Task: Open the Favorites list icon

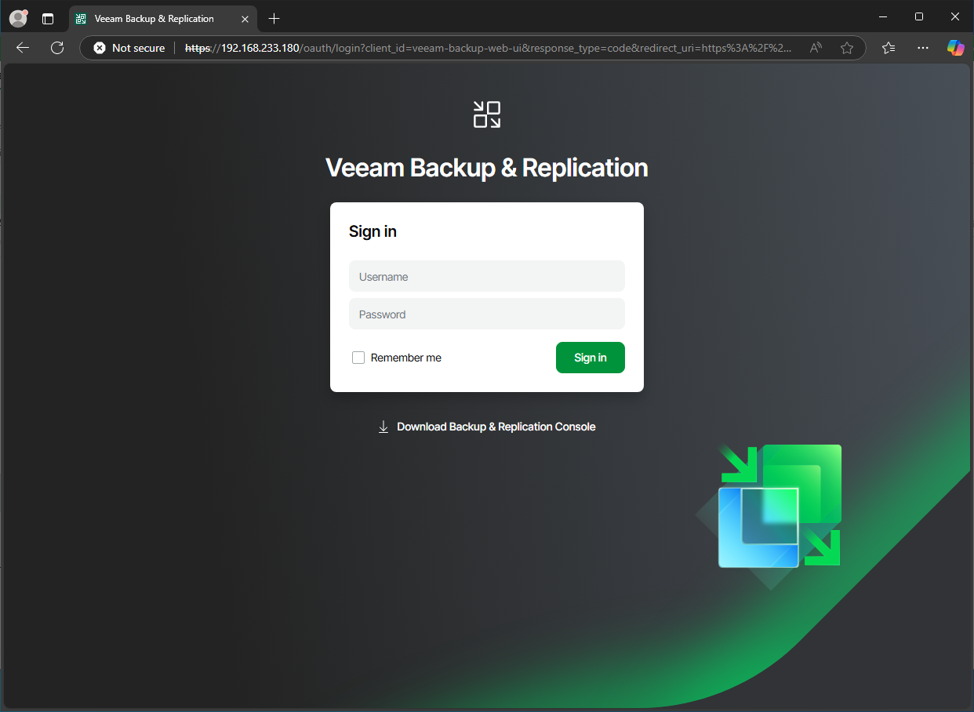Action: coord(889,48)
